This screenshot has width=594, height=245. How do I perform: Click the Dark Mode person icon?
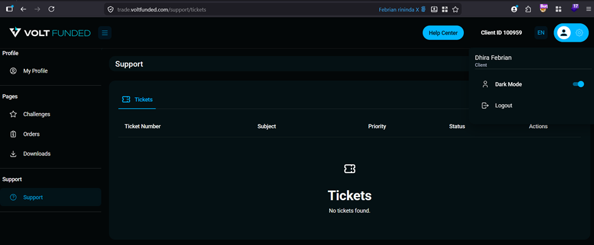(485, 84)
